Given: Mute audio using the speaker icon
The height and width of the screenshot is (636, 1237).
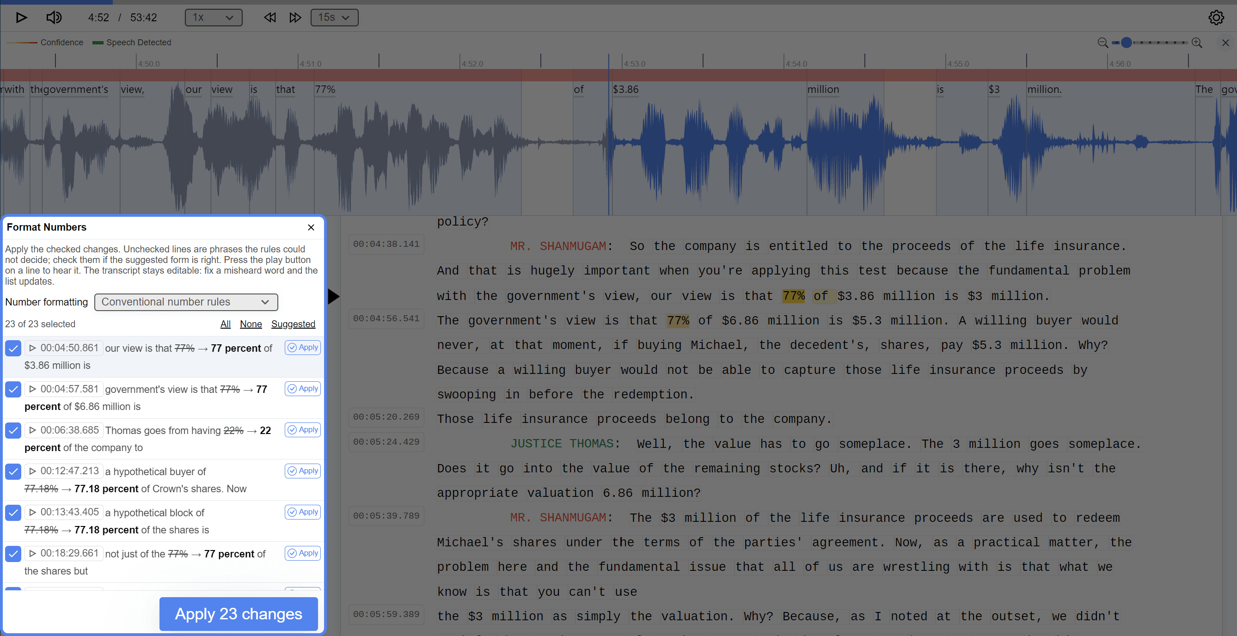Looking at the screenshot, I should pyautogui.click(x=54, y=18).
